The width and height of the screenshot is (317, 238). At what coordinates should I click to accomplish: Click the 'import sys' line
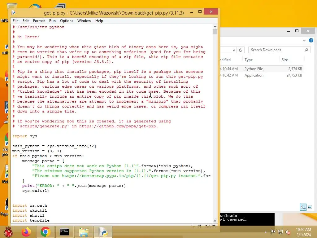point(25,136)
